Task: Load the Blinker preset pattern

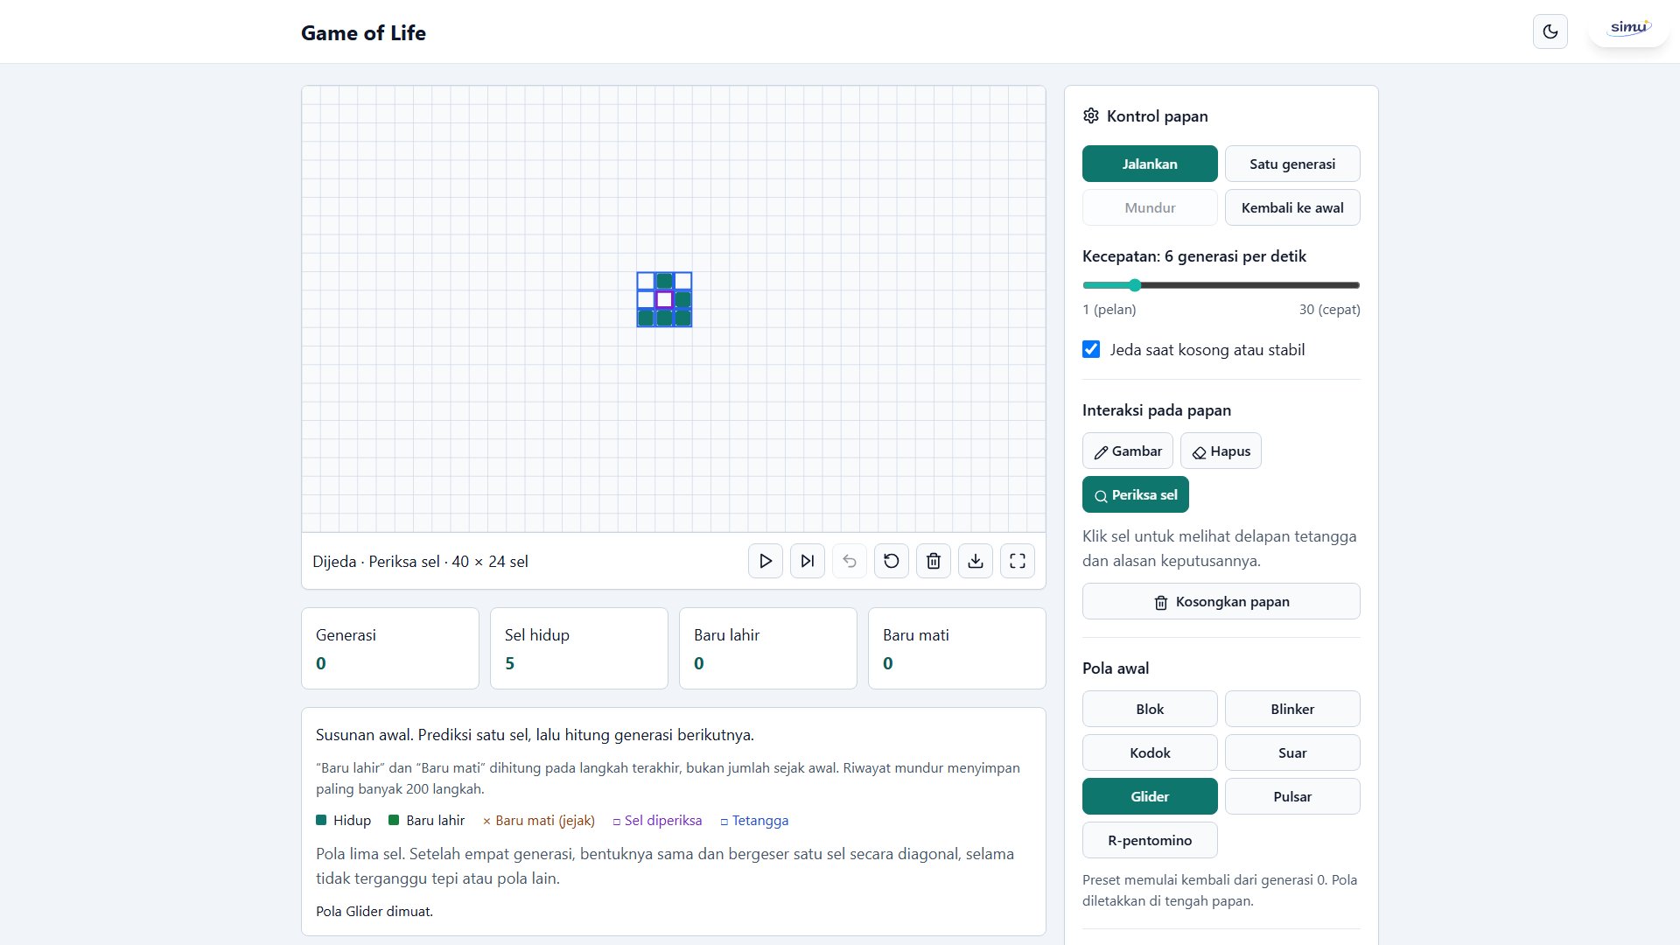Action: (1292, 709)
